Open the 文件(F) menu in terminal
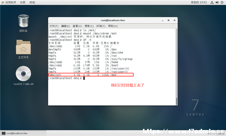 pyautogui.click(x=54, y=26)
